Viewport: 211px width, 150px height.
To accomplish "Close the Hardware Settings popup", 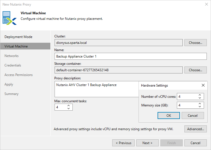I will click(203, 85).
